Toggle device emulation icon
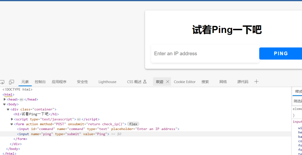 pos(12,82)
